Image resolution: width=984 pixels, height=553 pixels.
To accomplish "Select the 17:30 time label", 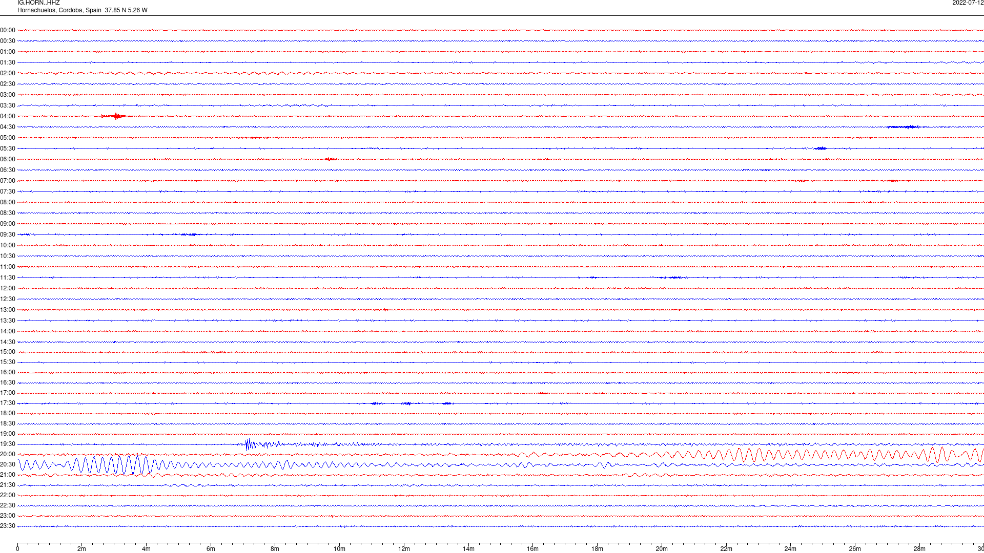I will coord(8,403).
